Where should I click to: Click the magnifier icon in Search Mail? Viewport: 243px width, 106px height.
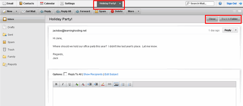tap(188, 3)
